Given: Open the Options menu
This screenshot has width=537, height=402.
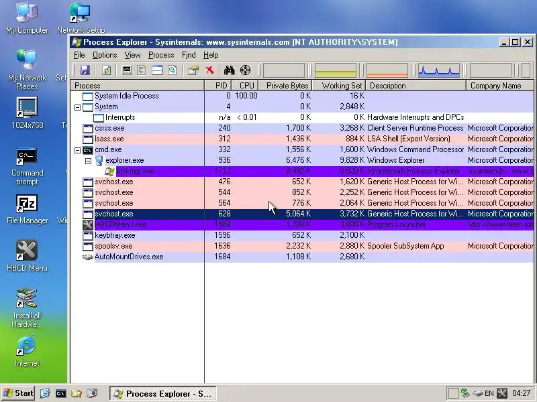Looking at the screenshot, I should (105, 55).
